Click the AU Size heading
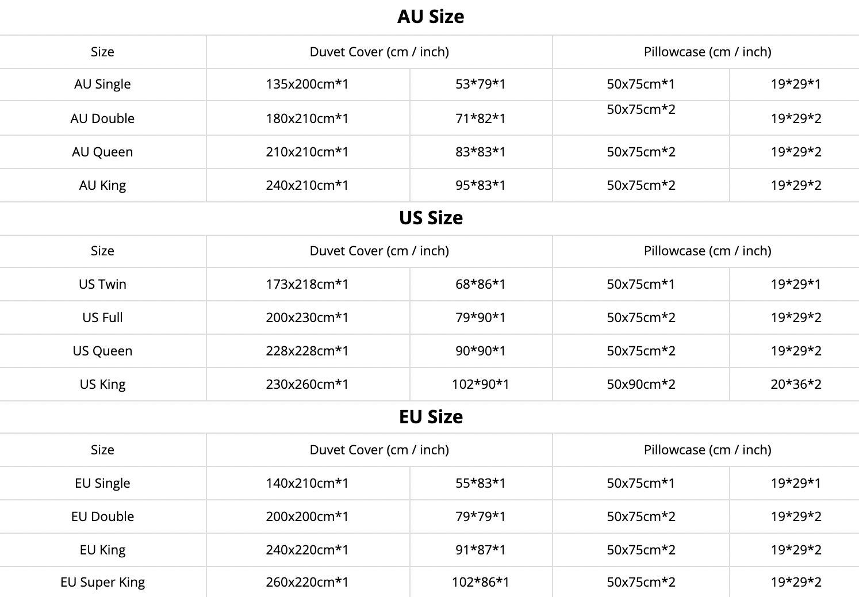 pyautogui.click(x=431, y=17)
